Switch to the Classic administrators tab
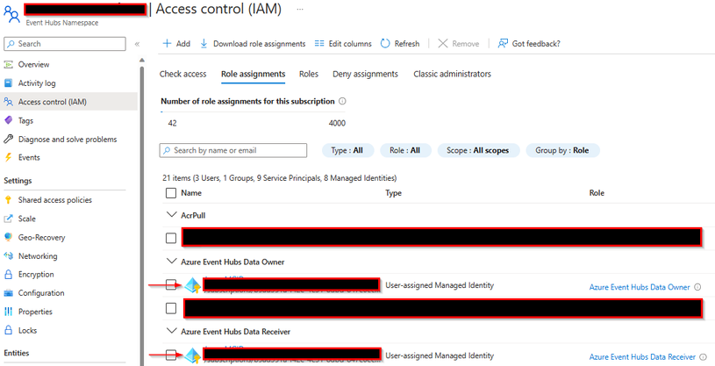715x366 pixels. [x=453, y=74]
